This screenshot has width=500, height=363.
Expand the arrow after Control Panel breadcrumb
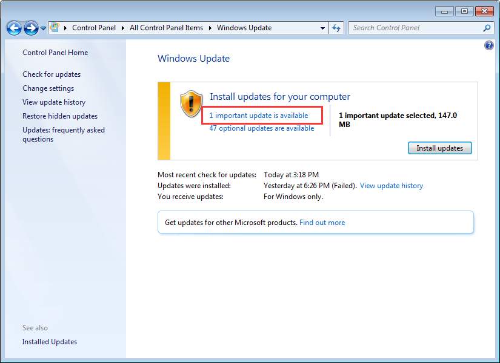(123, 28)
